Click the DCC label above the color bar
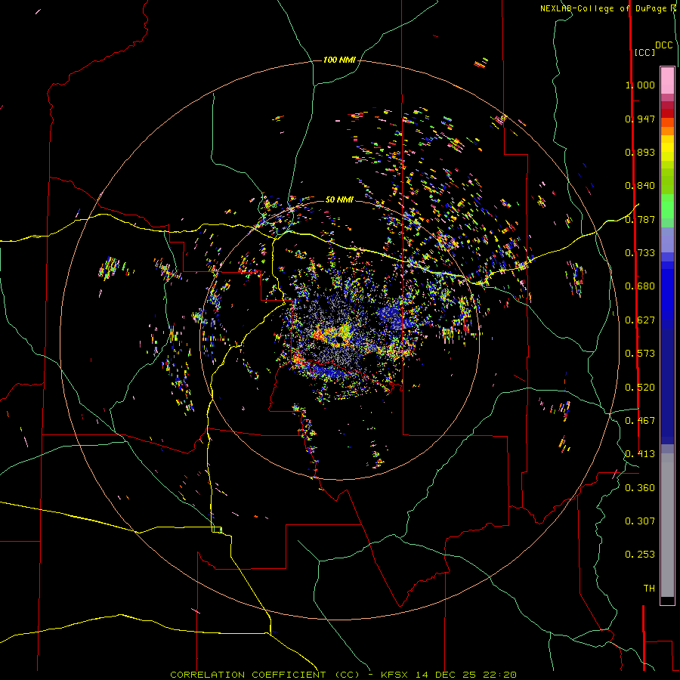Screen dimensions: 680x680 663,45
